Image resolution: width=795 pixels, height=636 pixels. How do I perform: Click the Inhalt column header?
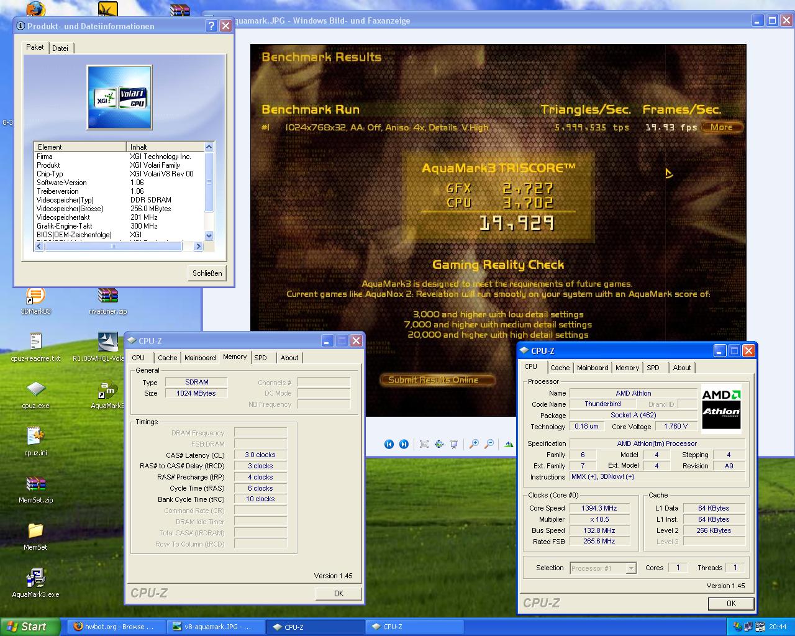click(x=165, y=147)
